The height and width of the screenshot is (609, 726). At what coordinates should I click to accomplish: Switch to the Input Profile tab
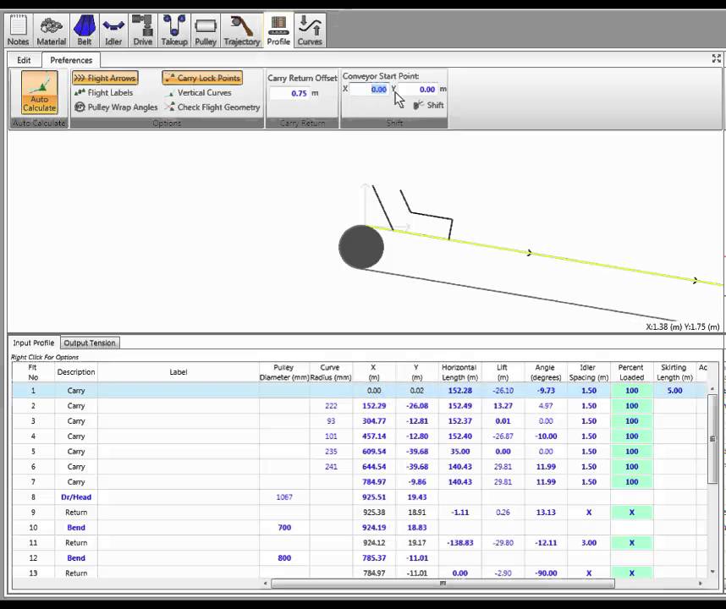click(34, 343)
